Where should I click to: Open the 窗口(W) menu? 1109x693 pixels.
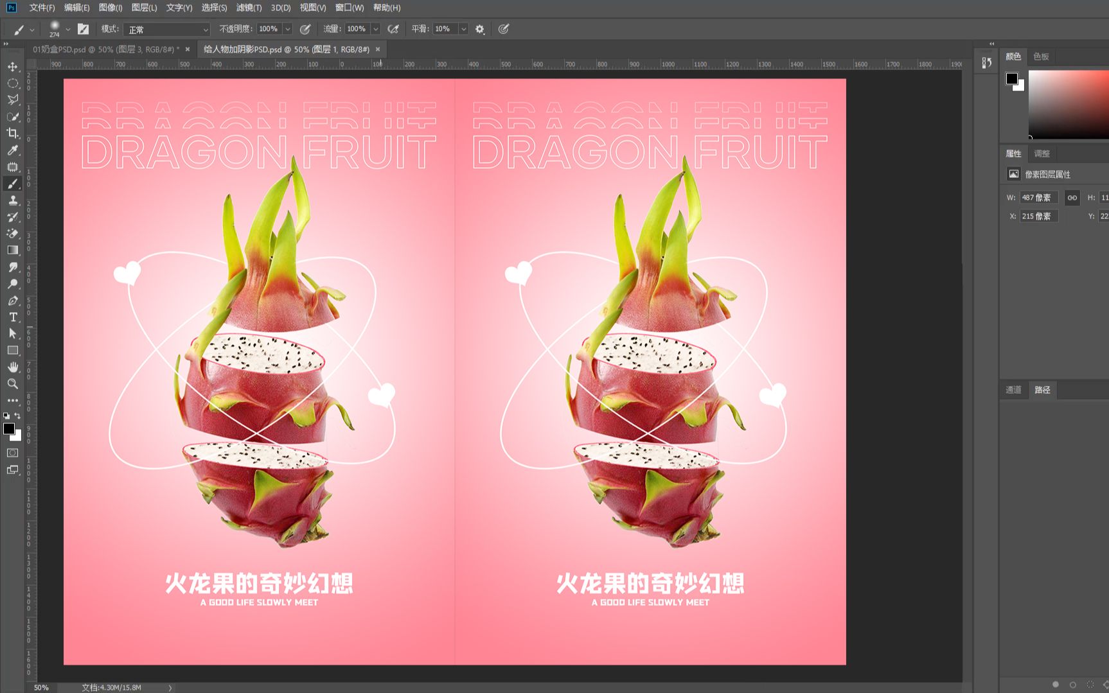(x=350, y=8)
